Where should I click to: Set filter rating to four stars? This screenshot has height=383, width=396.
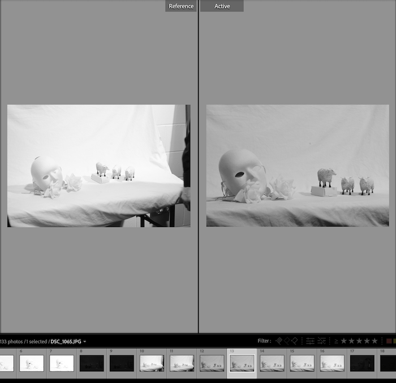(367, 341)
